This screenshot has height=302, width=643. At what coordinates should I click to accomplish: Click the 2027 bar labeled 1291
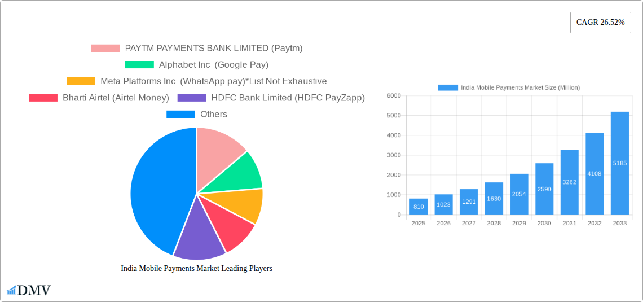(x=469, y=202)
